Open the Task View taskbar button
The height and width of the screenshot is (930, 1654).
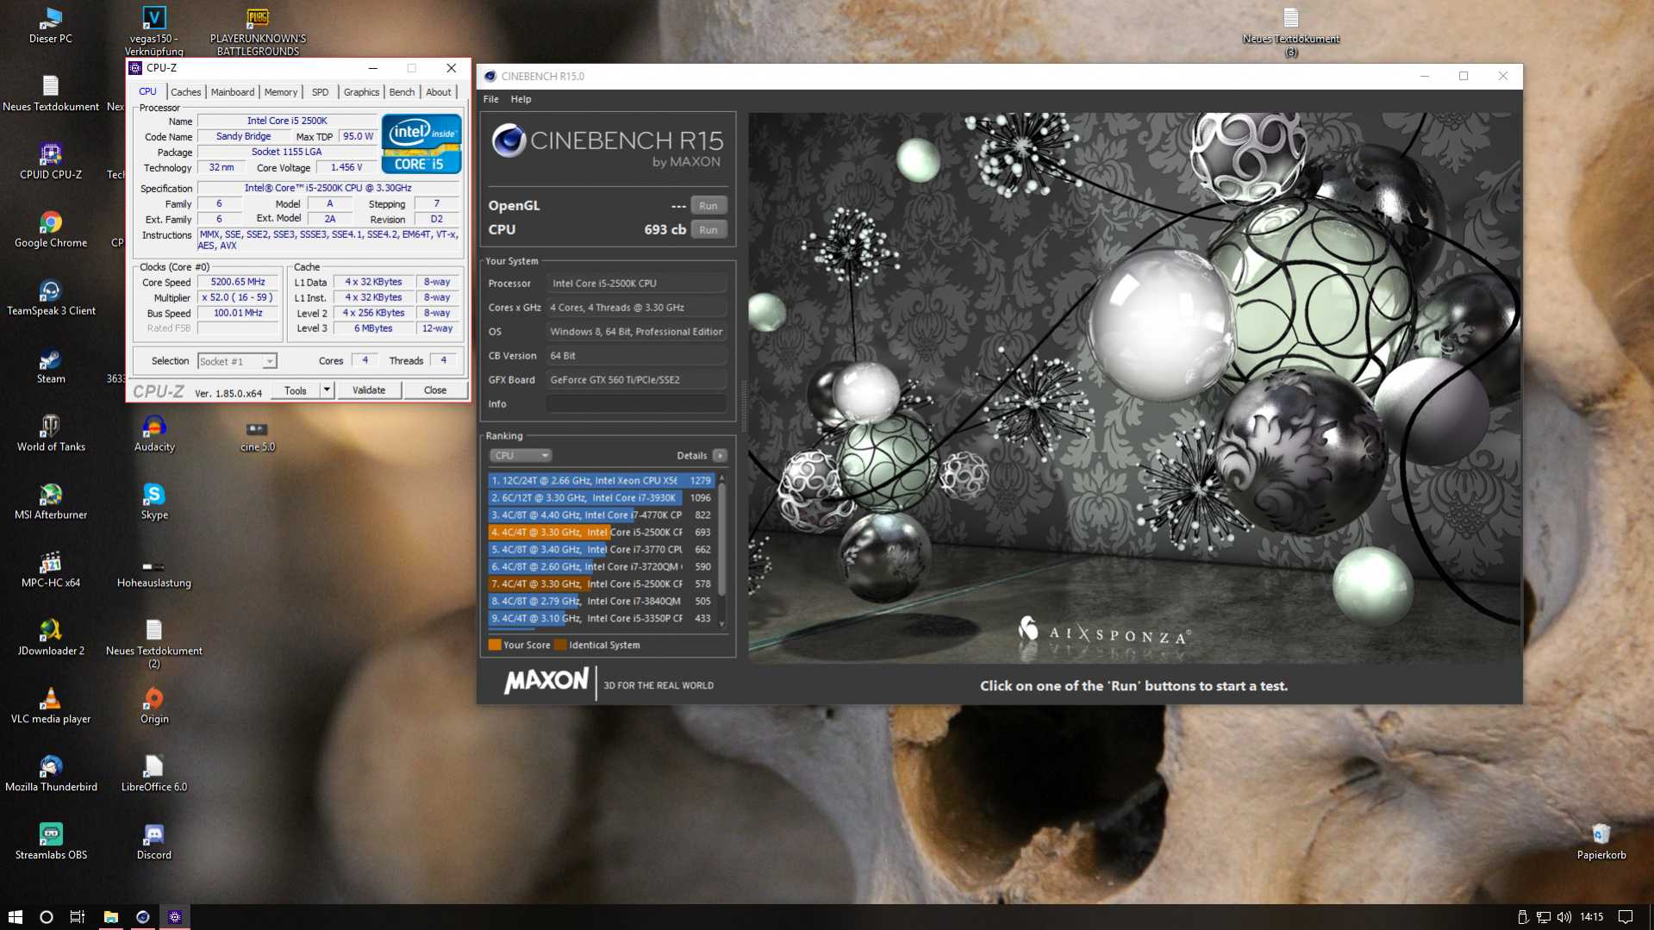[x=78, y=917]
